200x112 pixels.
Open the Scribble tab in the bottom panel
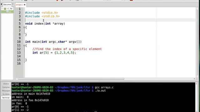[x=6, y=94]
